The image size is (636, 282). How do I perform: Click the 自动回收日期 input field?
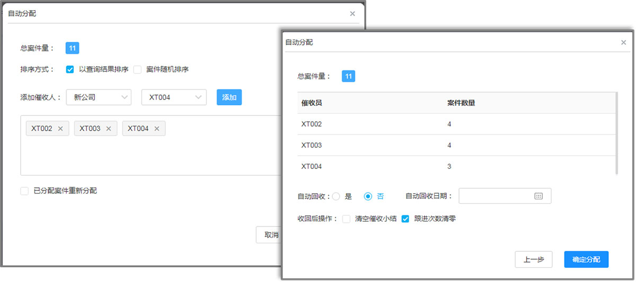[x=505, y=196]
